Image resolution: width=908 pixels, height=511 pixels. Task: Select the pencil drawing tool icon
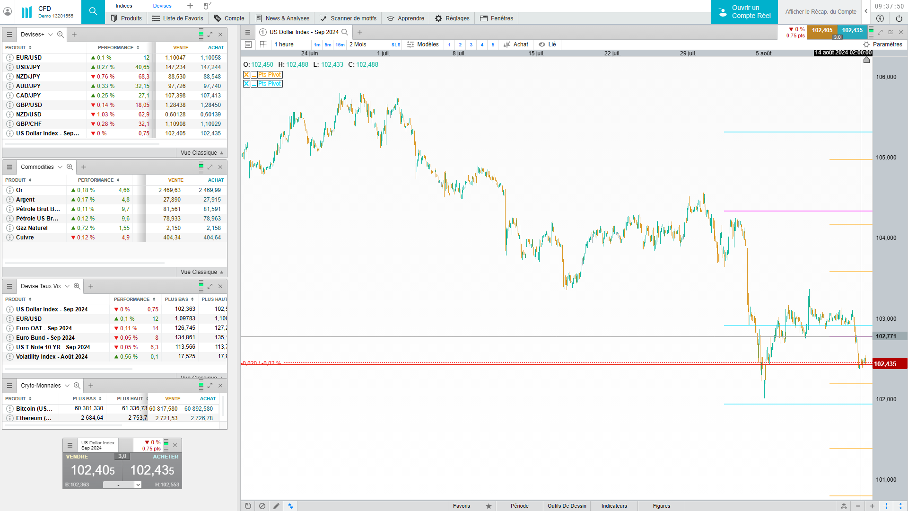click(x=276, y=506)
